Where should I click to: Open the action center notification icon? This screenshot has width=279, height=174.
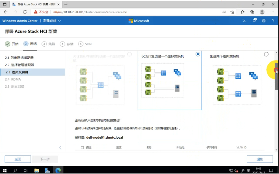click(x=271, y=171)
